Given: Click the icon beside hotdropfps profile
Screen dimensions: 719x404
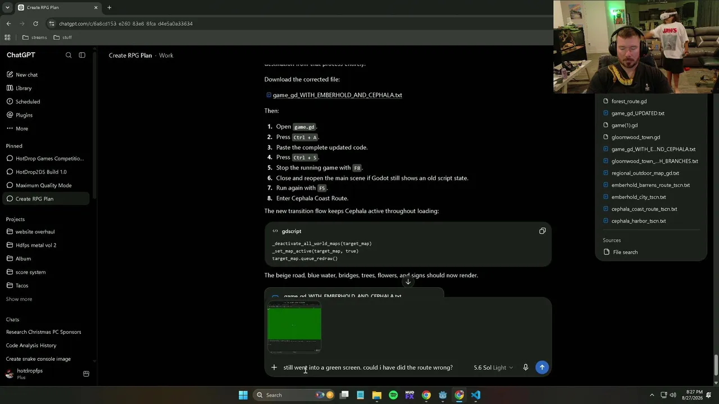Looking at the screenshot, I should [86, 374].
